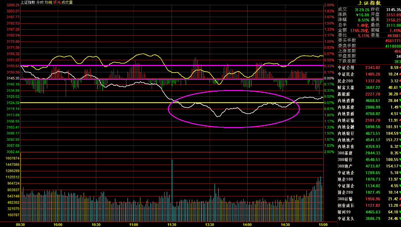Click the red up arrow beside 新能源
Viewport: 401px width, 227px height.
[400, 94]
